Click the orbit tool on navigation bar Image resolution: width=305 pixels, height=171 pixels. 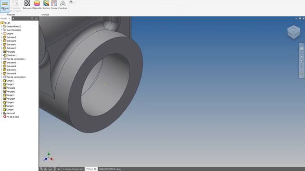(302, 66)
